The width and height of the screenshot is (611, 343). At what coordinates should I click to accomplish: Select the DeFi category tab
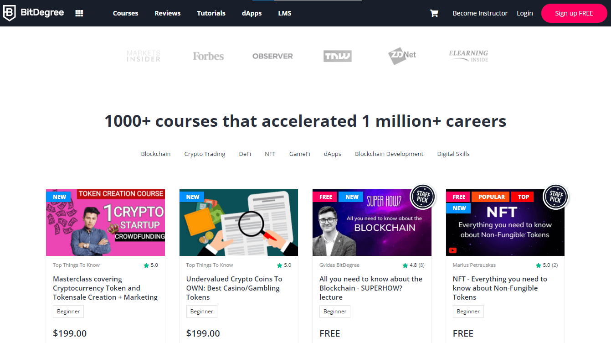point(245,154)
